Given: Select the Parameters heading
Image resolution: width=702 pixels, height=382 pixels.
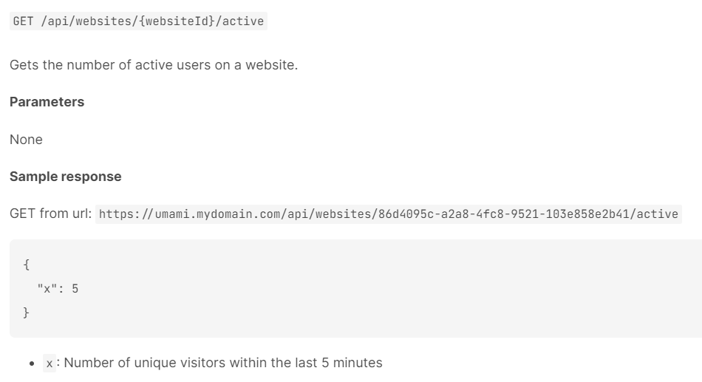Looking at the screenshot, I should coord(47,102).
